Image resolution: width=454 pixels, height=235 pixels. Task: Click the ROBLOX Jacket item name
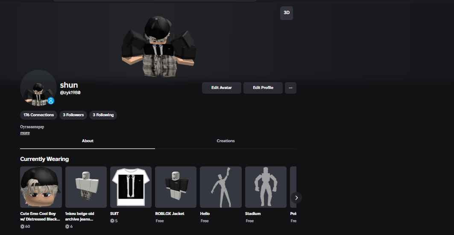[170, 214]
